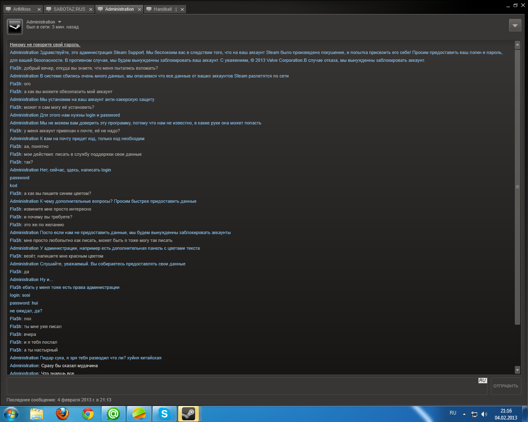Minimize the Steam chat window
Screen dimensions: 528x422
pos(508,6)
